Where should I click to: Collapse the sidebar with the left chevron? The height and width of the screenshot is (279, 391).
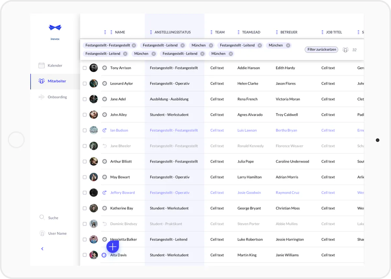(x=42, y=249)
